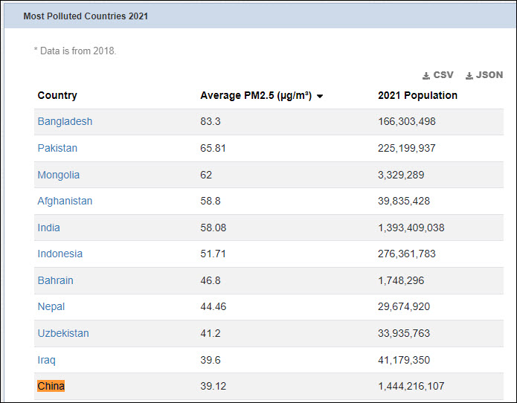Follow the Mongolia link
Screen dimensions: 517x403
click(x=58, y=175)
